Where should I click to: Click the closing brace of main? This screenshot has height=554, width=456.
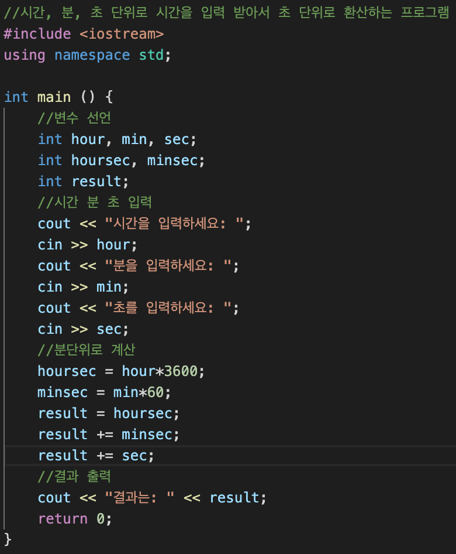(8, 540)
